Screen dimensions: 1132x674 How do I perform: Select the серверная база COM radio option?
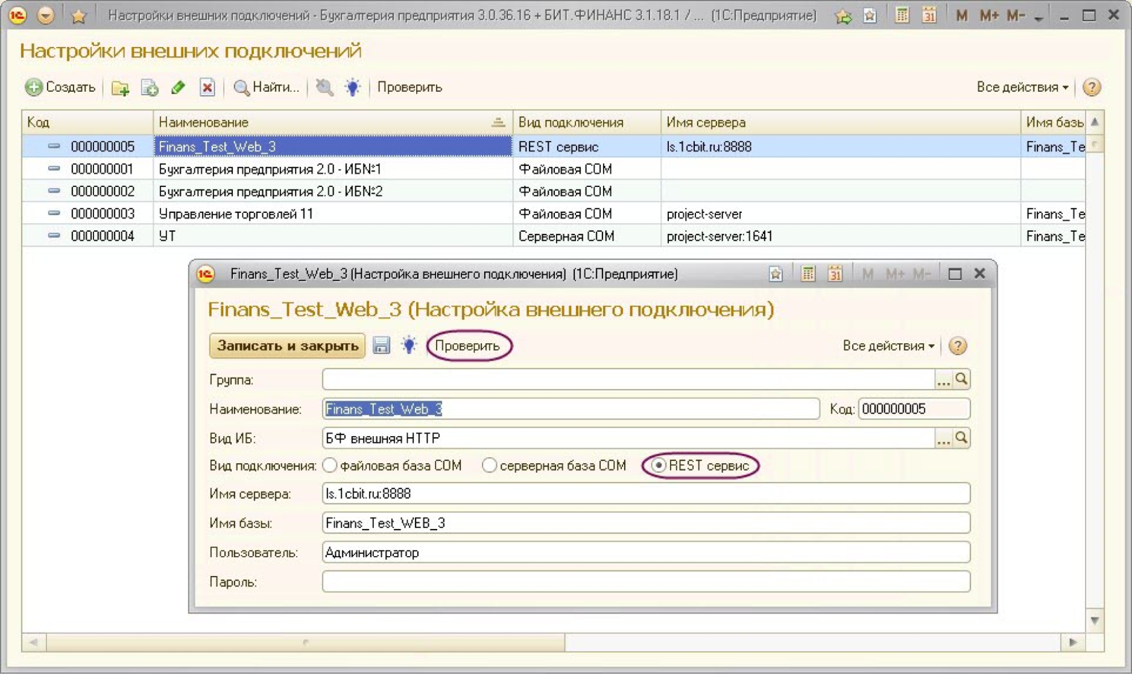click(489, 466)
